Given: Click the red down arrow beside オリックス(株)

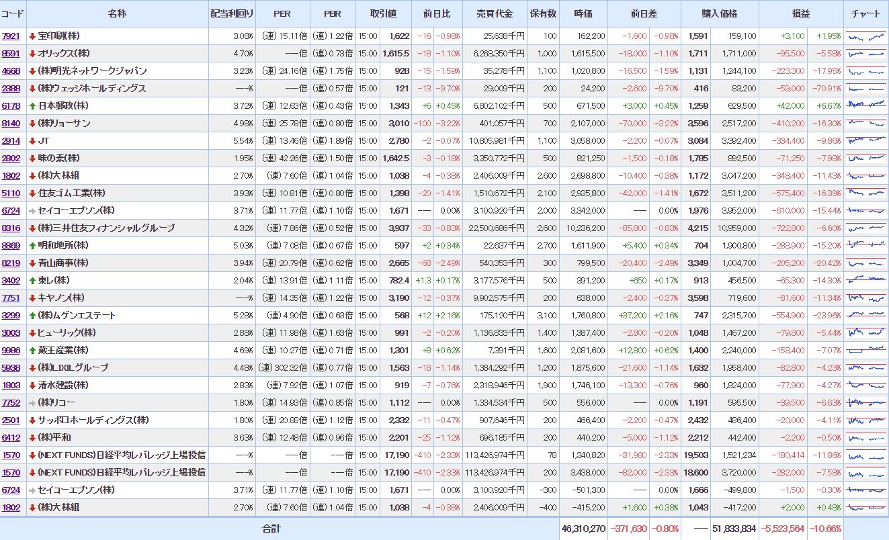Looking at the screenshot, I should [x=32, y=54].
